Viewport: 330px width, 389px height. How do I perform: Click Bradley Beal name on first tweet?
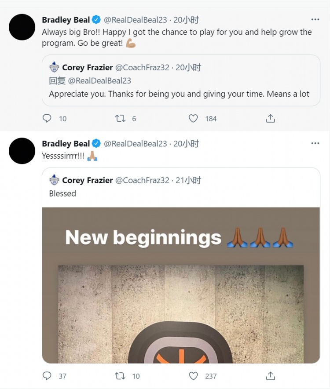click(x=66, y=20)
